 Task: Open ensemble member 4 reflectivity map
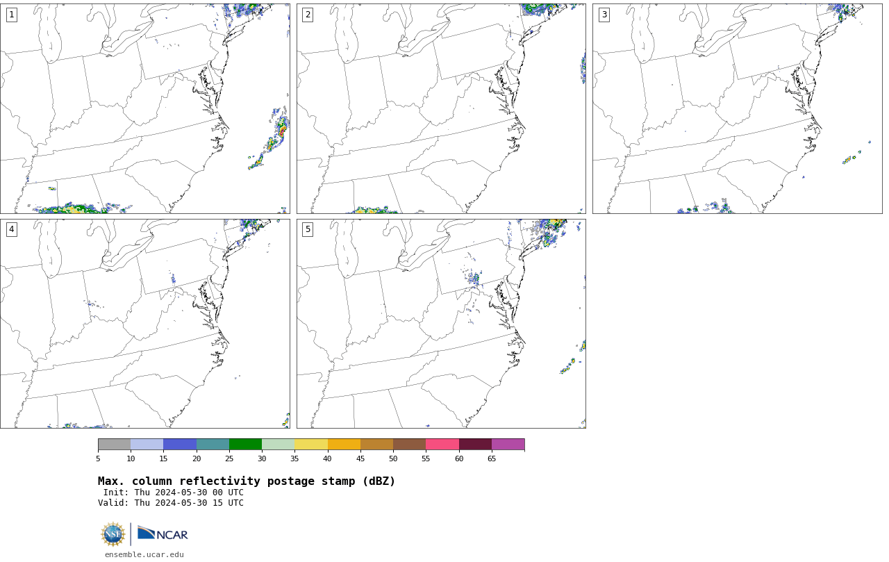click(x=144, y=324)
